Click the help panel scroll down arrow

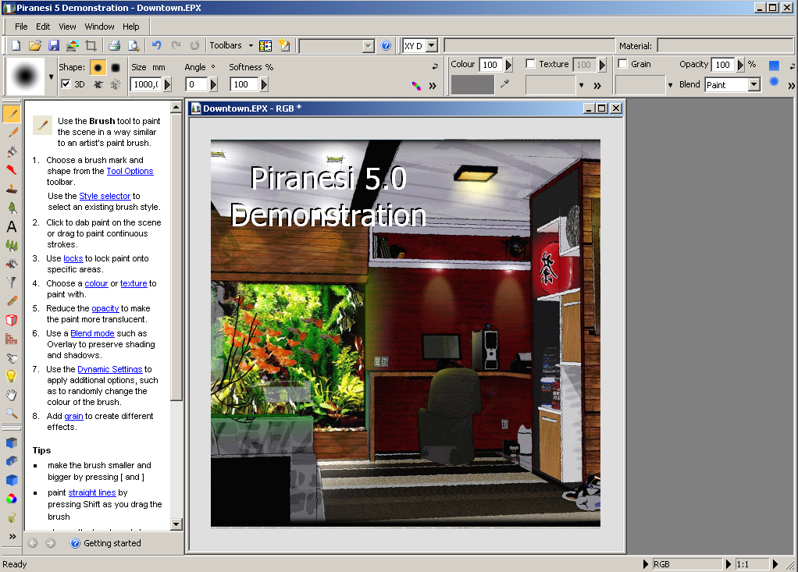click(x=176, y=524)
